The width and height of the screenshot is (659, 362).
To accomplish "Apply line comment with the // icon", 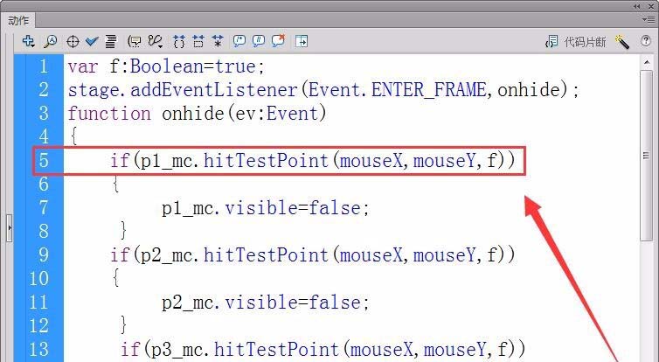I will (259, 41).
